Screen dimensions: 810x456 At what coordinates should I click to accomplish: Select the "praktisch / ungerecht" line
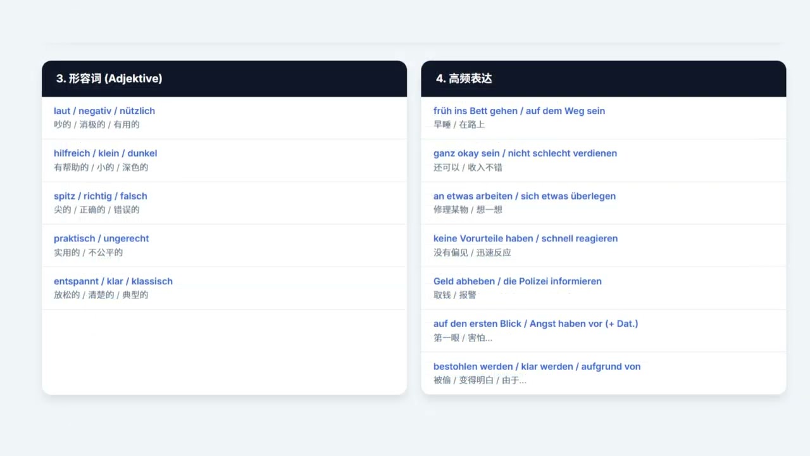102,239
